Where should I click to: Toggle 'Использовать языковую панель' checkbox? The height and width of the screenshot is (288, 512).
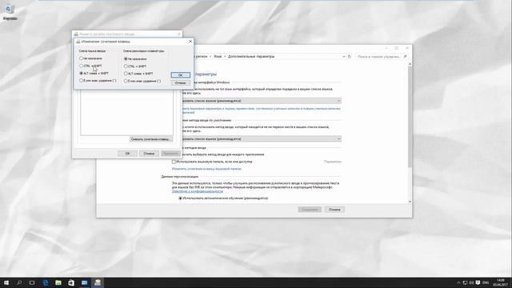point(174,162)
